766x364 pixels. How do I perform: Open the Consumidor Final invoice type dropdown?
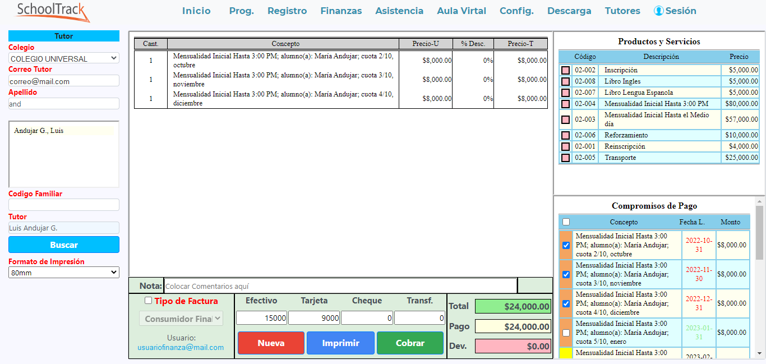coord(181,319)
